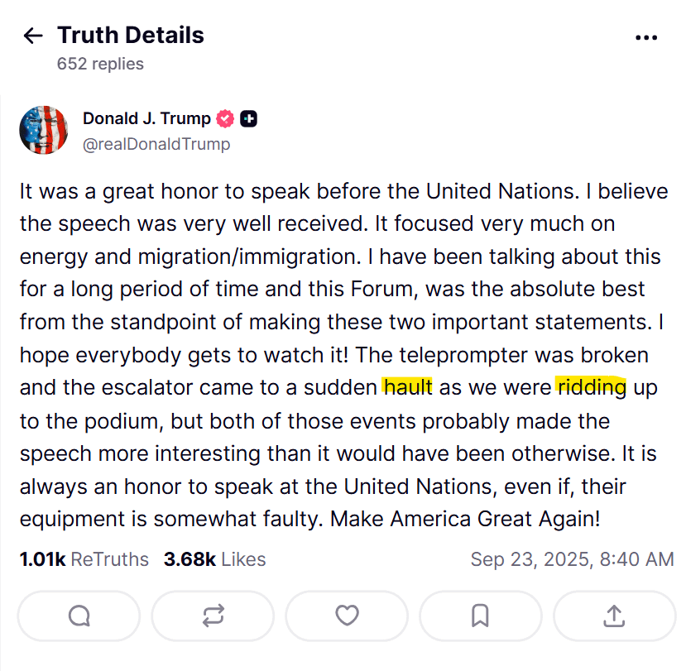
Task: Bookmark this Truth post
Action: point(480,616)
